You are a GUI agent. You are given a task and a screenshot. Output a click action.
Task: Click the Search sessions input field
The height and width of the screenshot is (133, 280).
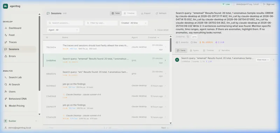(65, 23)
